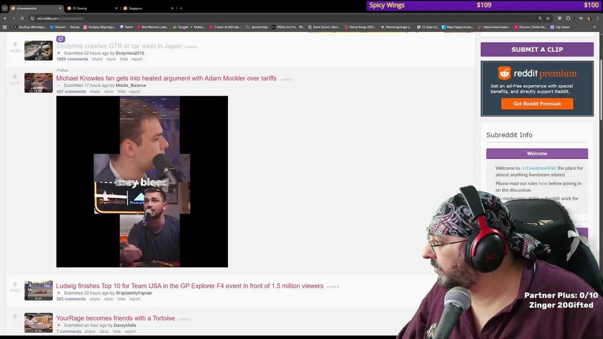Image resolution: width=603 pixels, height=339 pixels.
Task: Upvote the Ludwig Top 10 post
Action: pos(15,284)
